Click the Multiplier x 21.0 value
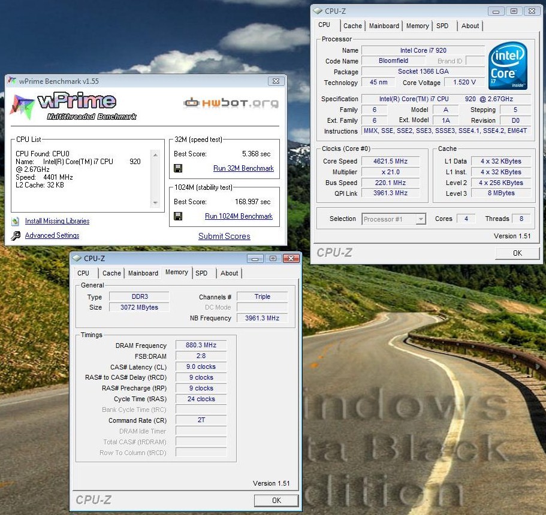Viewport: 546px width, 515px height. click(x=390, y=172)
